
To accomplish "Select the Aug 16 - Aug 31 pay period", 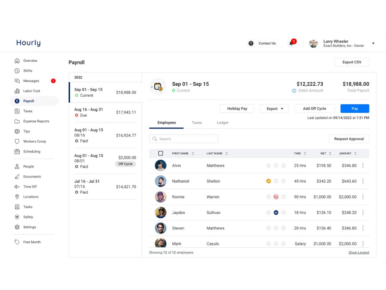I will (105, 112).
